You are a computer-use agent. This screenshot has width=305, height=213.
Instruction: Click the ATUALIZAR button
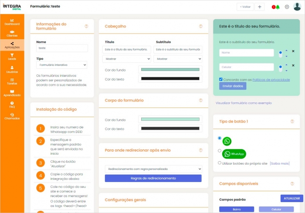tap(291, 198)
